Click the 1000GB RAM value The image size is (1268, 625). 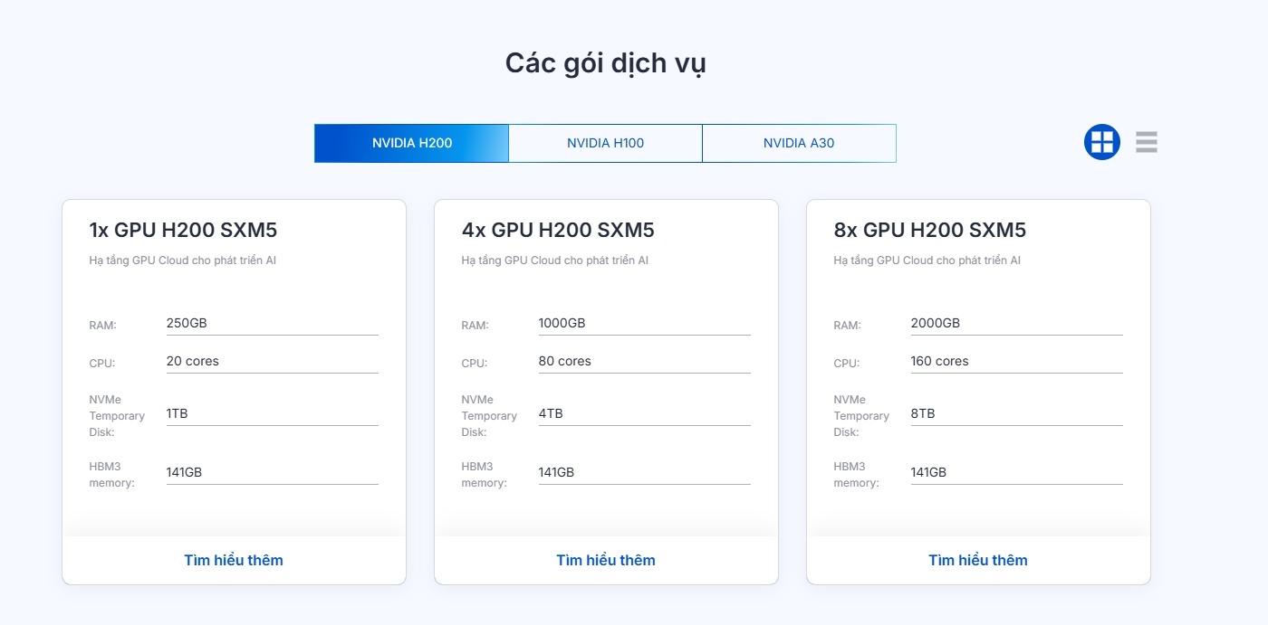pyautogui.click(x=562, y=323)
